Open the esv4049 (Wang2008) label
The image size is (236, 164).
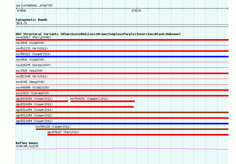(x=30, y=82)
